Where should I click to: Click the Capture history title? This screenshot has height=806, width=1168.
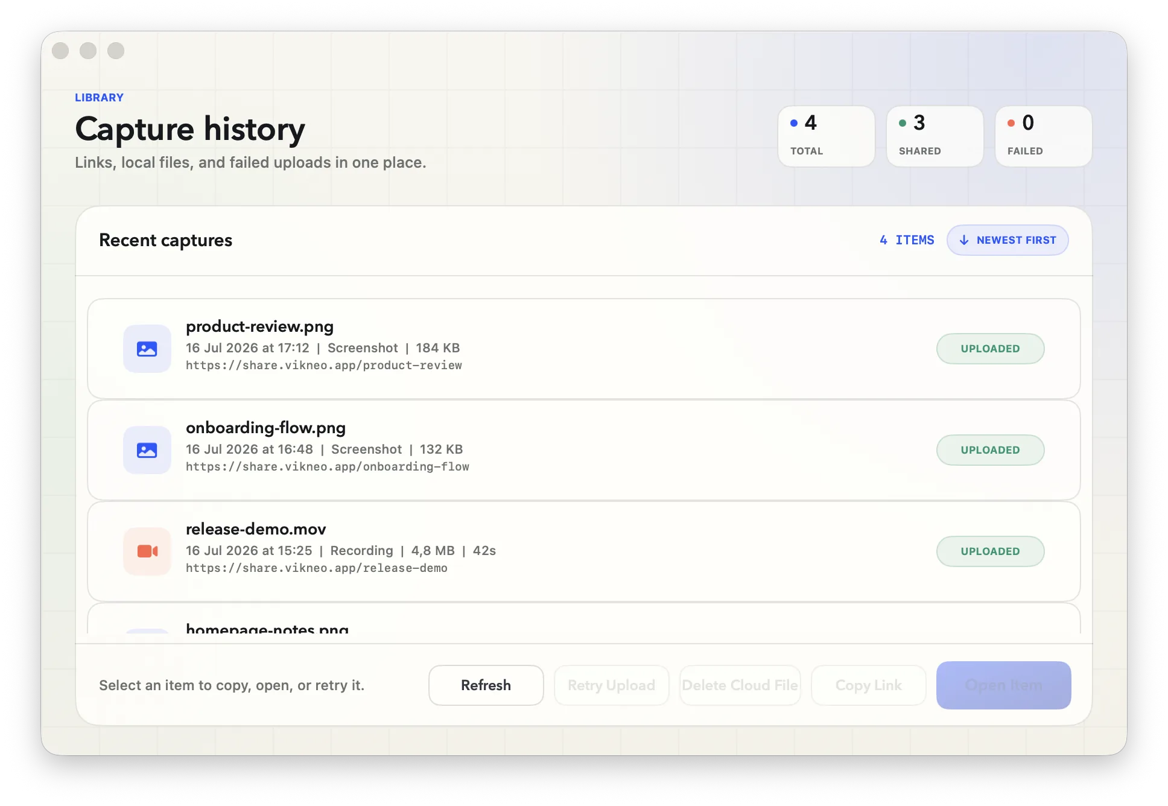190,130
